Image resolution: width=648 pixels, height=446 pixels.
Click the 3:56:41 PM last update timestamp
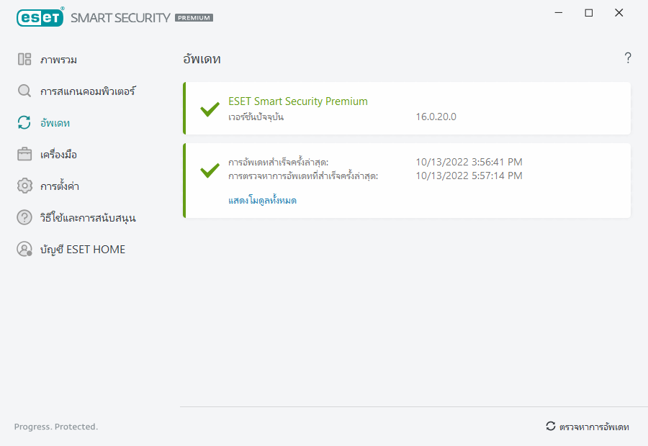click(469, 162)
